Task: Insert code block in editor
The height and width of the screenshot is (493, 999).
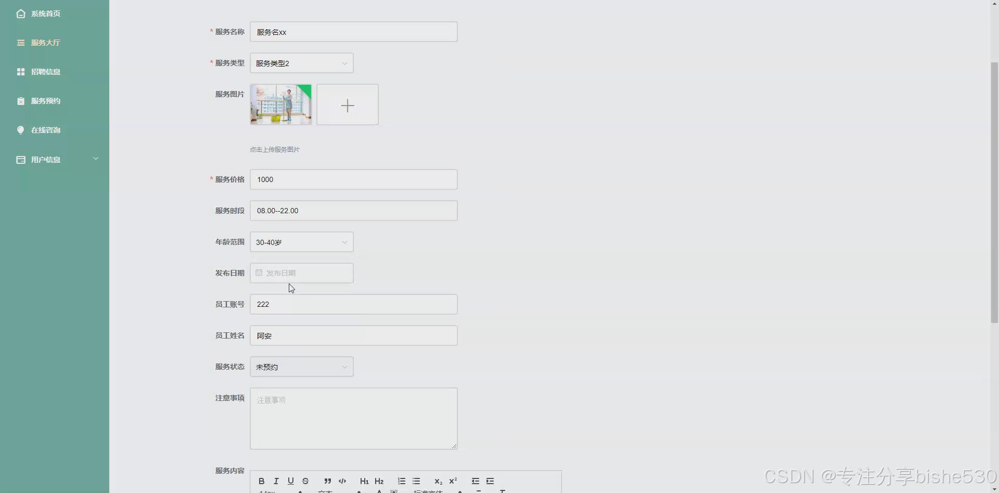Action: click(342, 481)
